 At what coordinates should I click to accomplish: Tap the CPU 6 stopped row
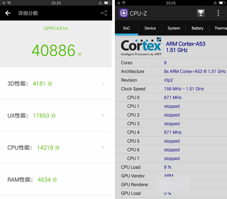pos(171,150)
